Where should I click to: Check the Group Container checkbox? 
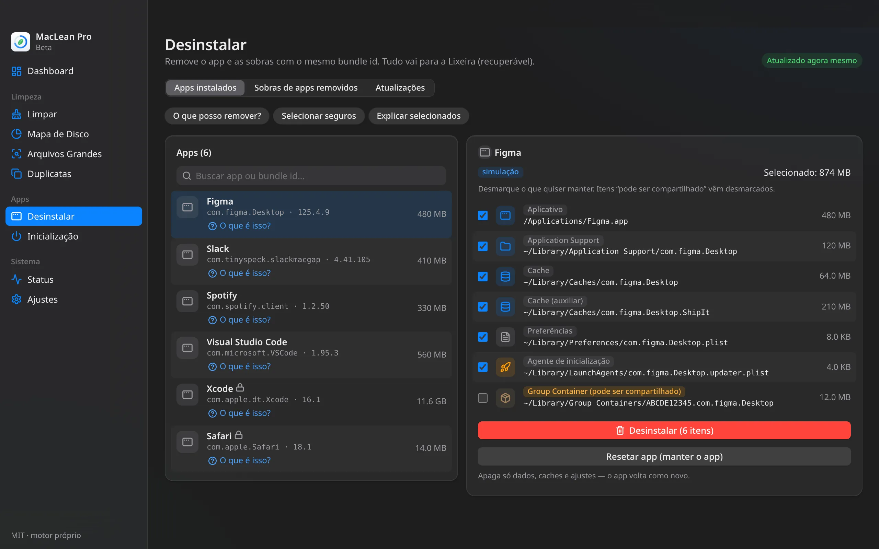click(483, 398)
